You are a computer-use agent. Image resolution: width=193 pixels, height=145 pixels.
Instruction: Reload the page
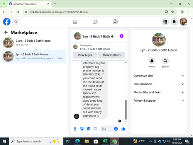[x=18, y=12]
